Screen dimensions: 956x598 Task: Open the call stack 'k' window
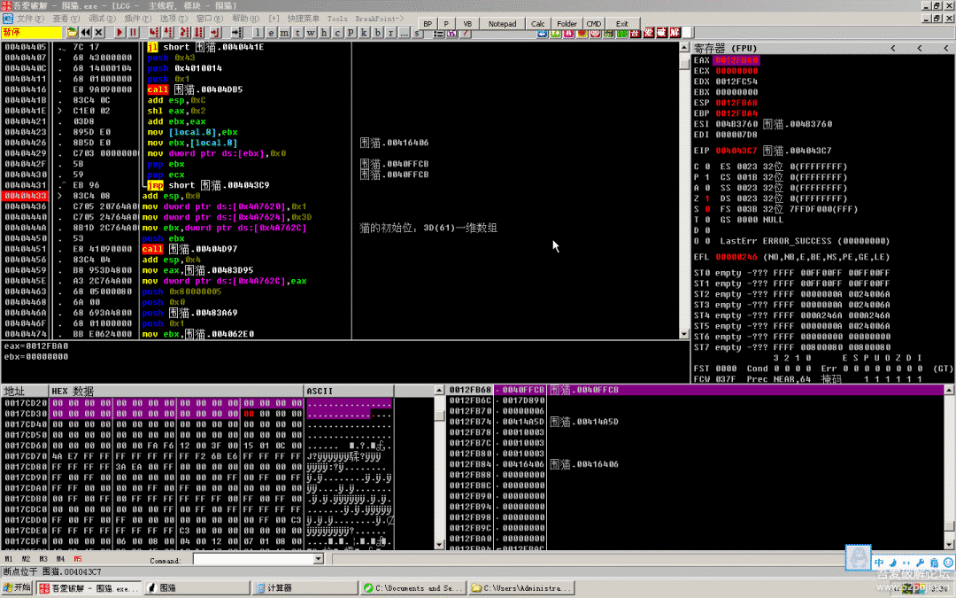coord(365,33)
